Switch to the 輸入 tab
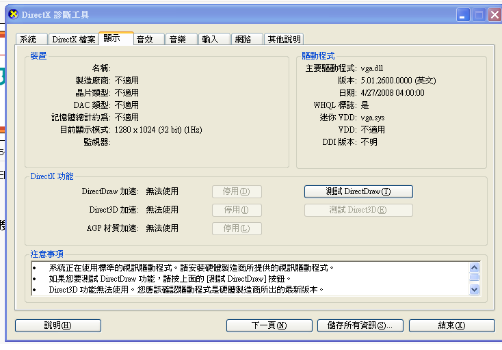The height and width of the screenshot is (350, 502). [214, 40]
